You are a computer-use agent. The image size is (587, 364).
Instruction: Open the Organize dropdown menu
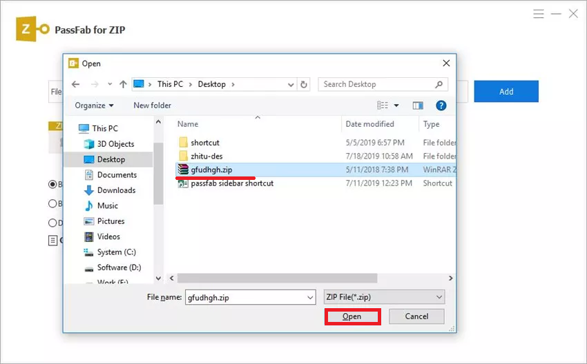95,105
